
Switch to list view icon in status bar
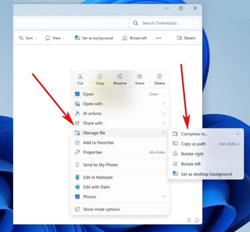[189, 220]
